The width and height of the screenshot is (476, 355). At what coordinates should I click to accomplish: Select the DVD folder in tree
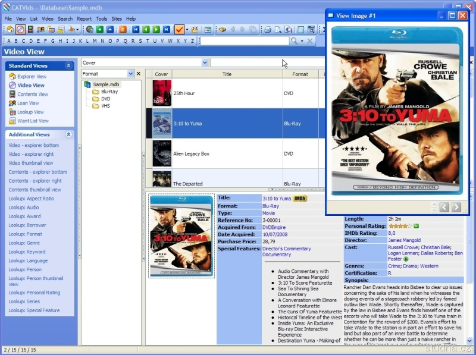point(106,99)
